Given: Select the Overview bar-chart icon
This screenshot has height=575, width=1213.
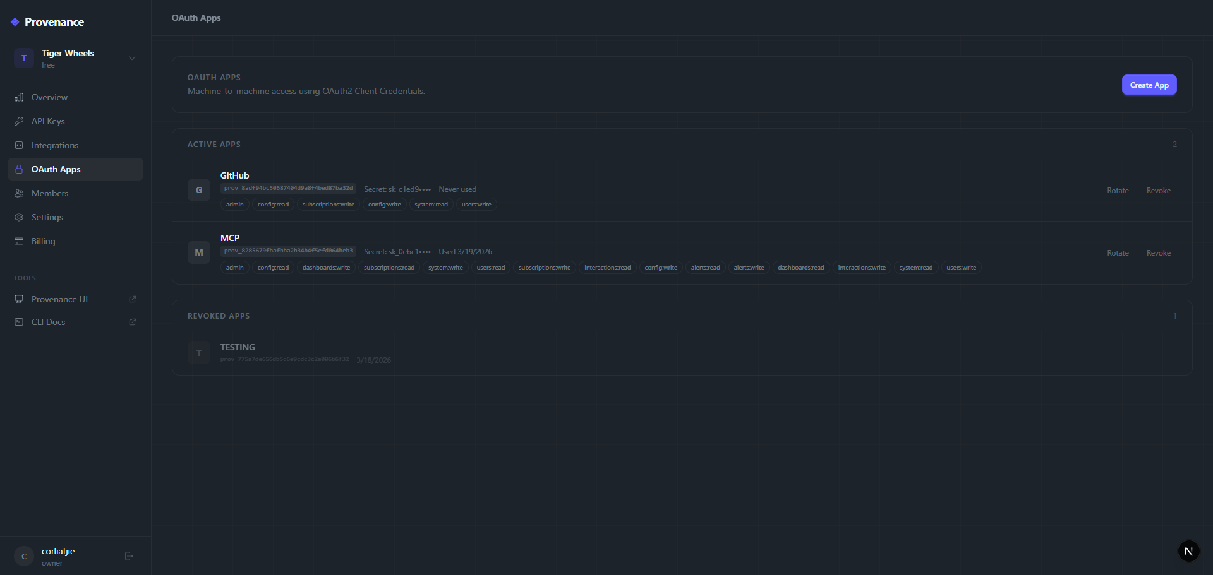Looking at the screenshot, I should tap(20, 97).
